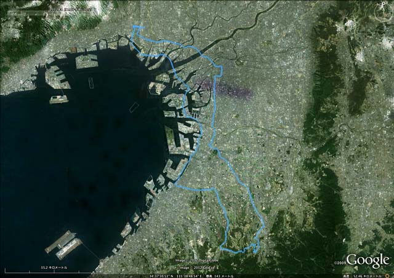Click the offshore airport island in bay
The image size is (394, 278).
coord(64,245)
